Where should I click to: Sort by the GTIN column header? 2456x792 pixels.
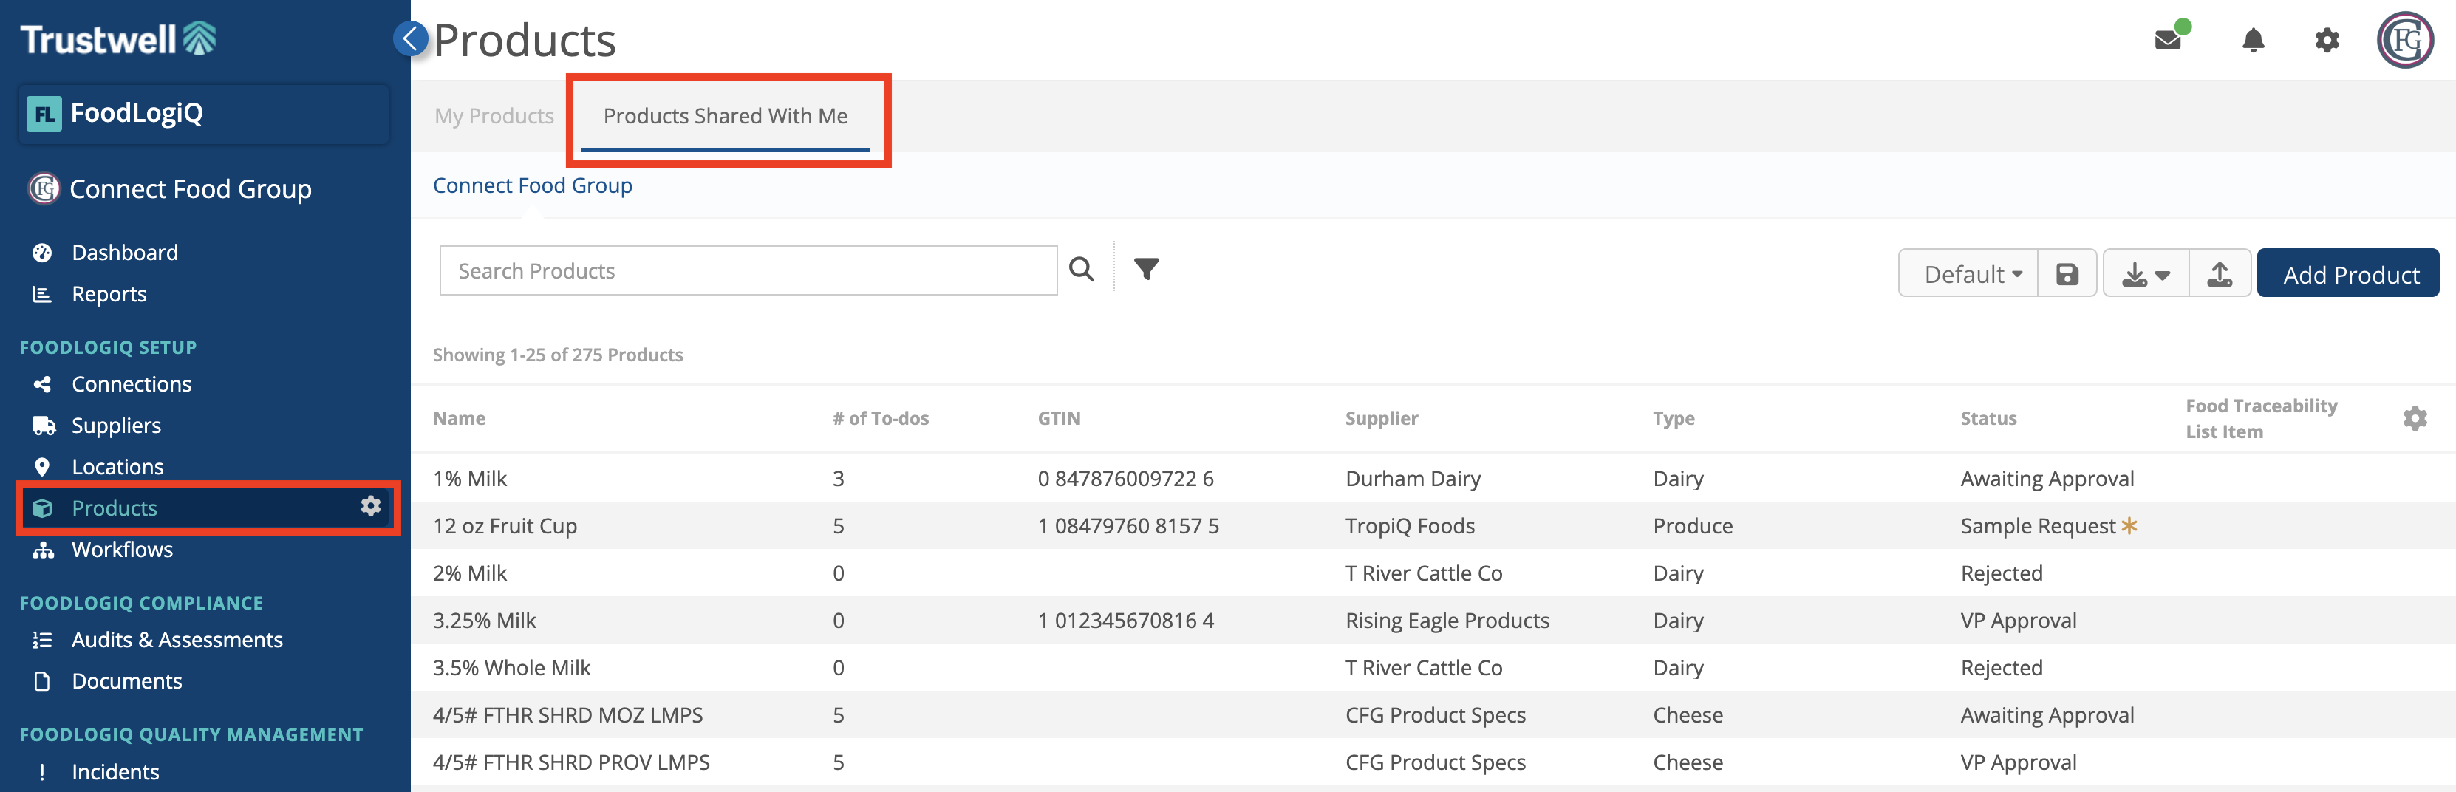click(1060, 418)
